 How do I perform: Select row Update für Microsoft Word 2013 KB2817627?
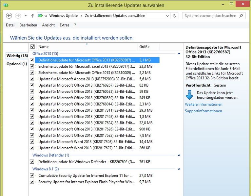(x=97, y=148)
